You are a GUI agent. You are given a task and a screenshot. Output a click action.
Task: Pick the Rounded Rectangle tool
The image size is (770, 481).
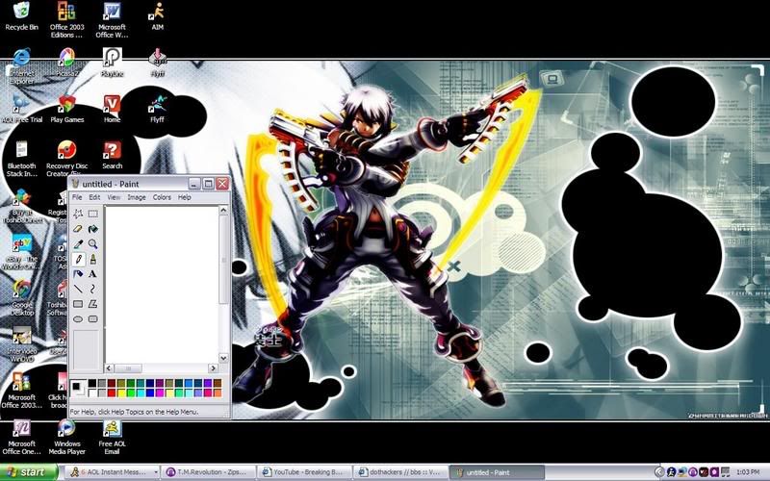[92, 318]
